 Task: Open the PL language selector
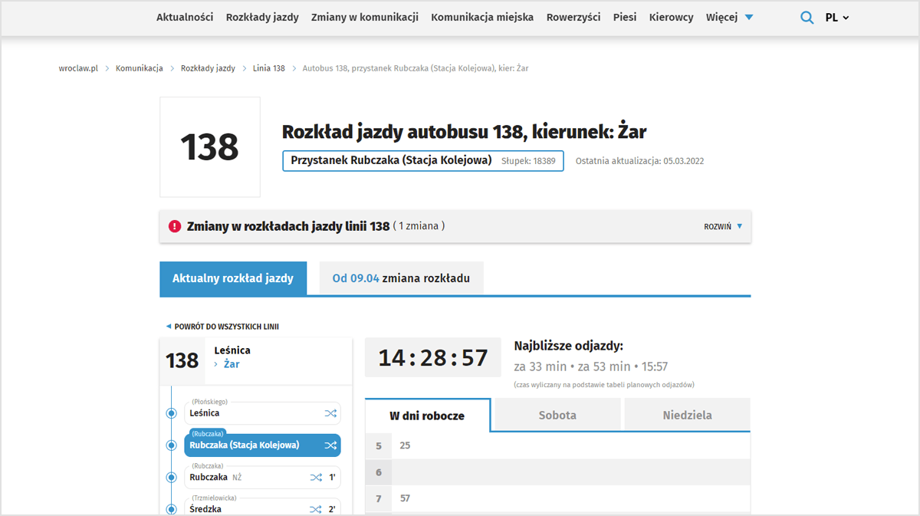click(837, 18)
